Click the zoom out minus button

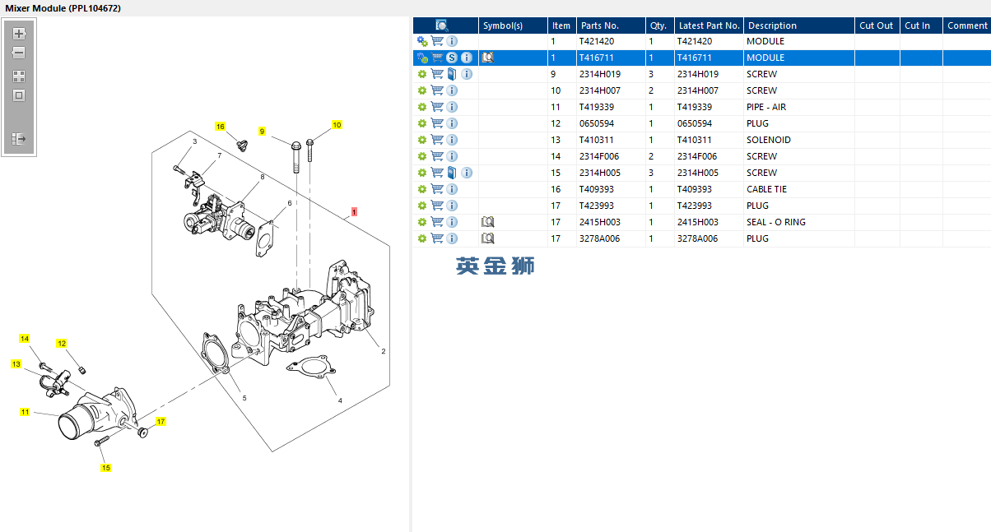pyautogui.click(x=19, y=53)
